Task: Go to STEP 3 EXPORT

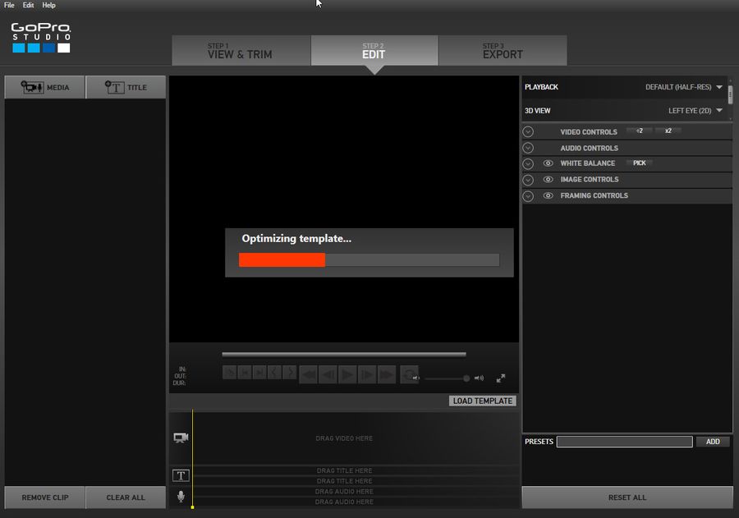Action: [503, 50]
